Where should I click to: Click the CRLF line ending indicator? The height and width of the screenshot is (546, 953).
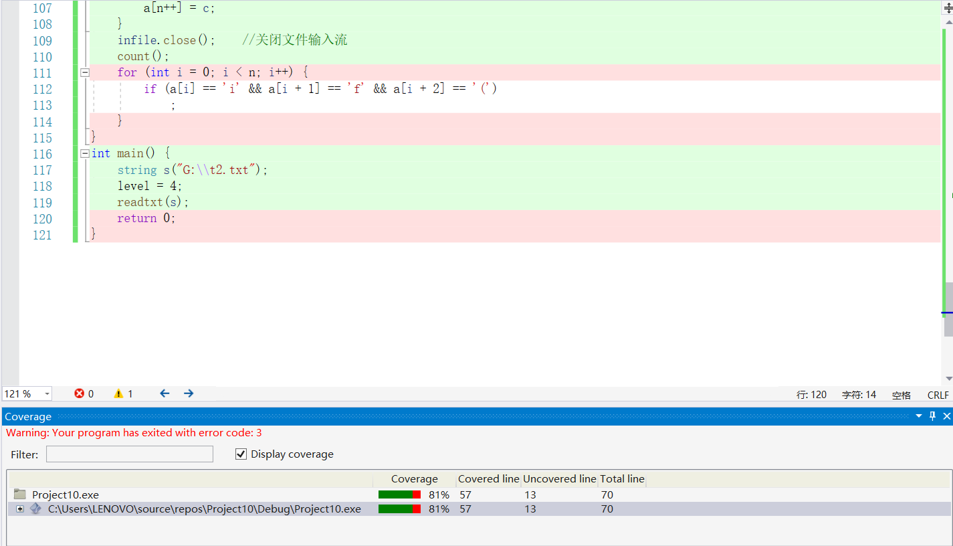click(x=938, y=395)
